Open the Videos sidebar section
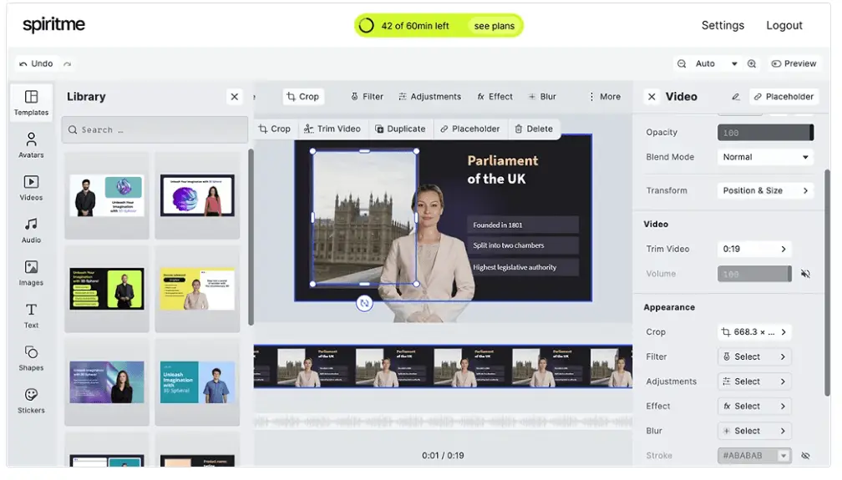842x480 pixels. click(31, 188)
